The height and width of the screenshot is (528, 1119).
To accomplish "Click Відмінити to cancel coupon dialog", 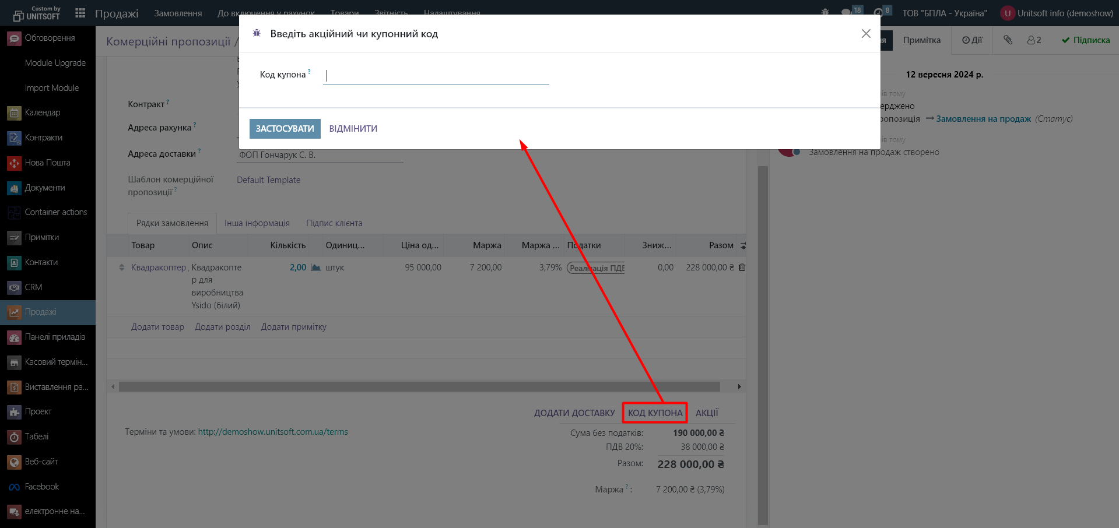I will pos(353,129).
